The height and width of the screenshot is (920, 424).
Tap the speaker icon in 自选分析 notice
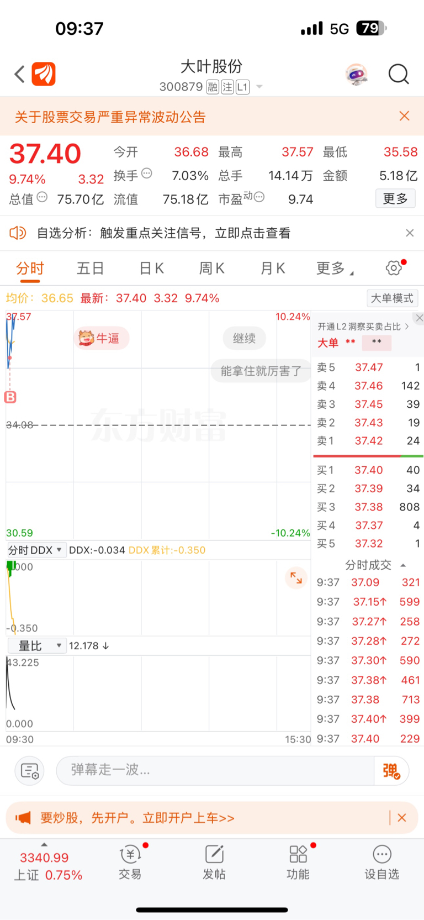18,233
